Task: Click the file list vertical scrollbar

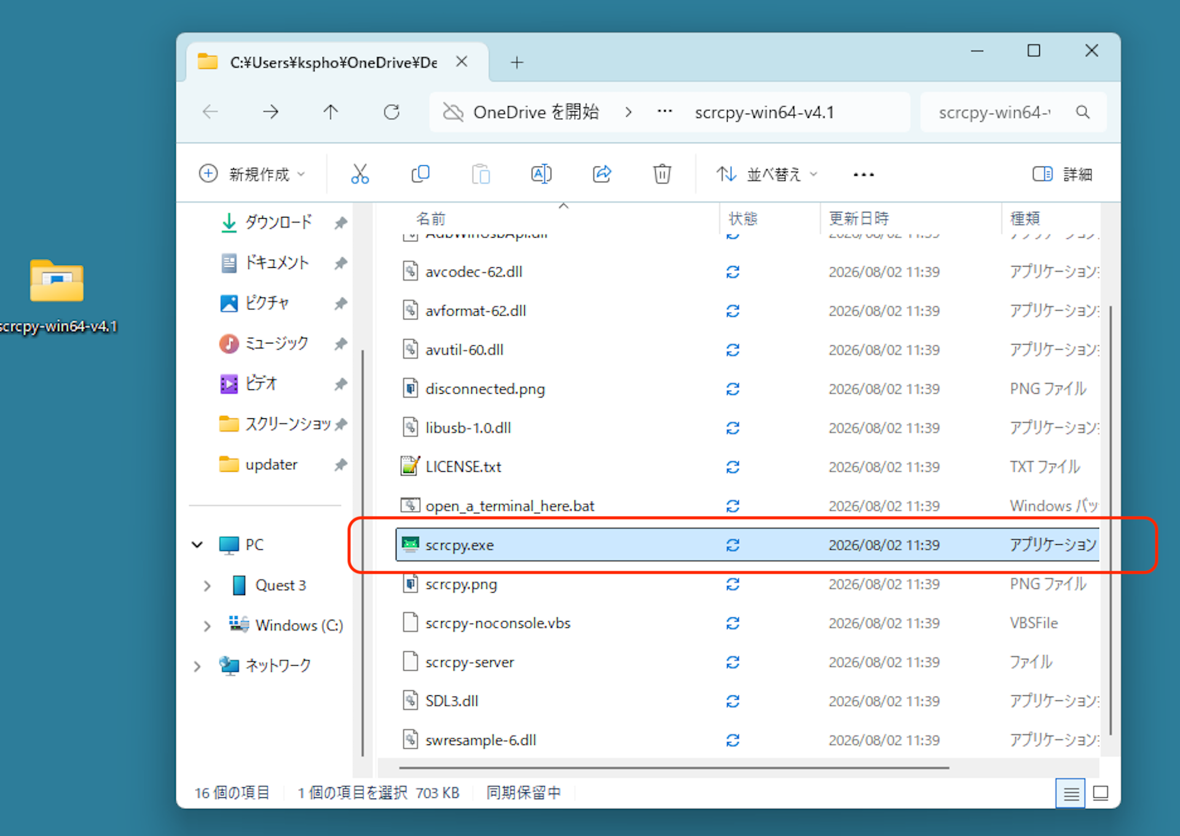Action: coord(1111,520)
